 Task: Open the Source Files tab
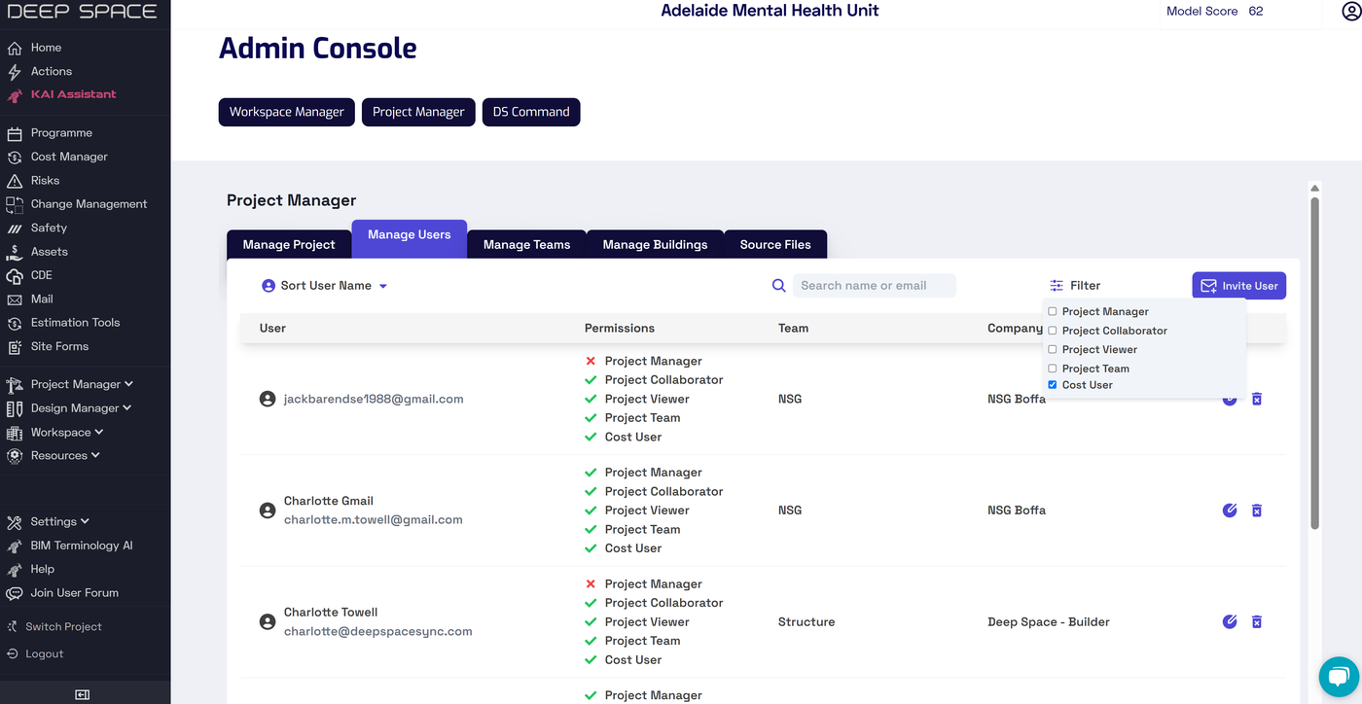point(775,244)
